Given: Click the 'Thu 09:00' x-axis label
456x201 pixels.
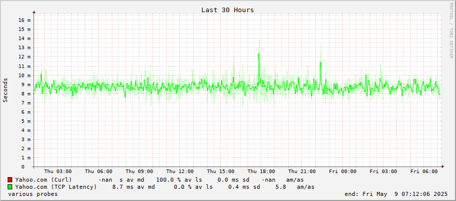Looking at the screenshot, I should (x=139, y=172).
